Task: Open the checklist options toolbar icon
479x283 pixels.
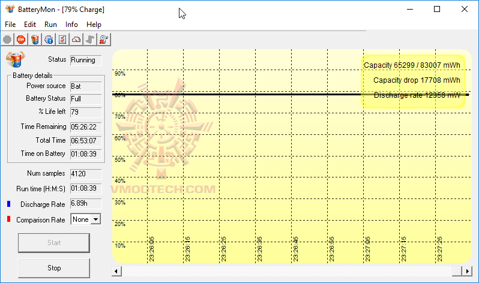Action: click(62, 40)
